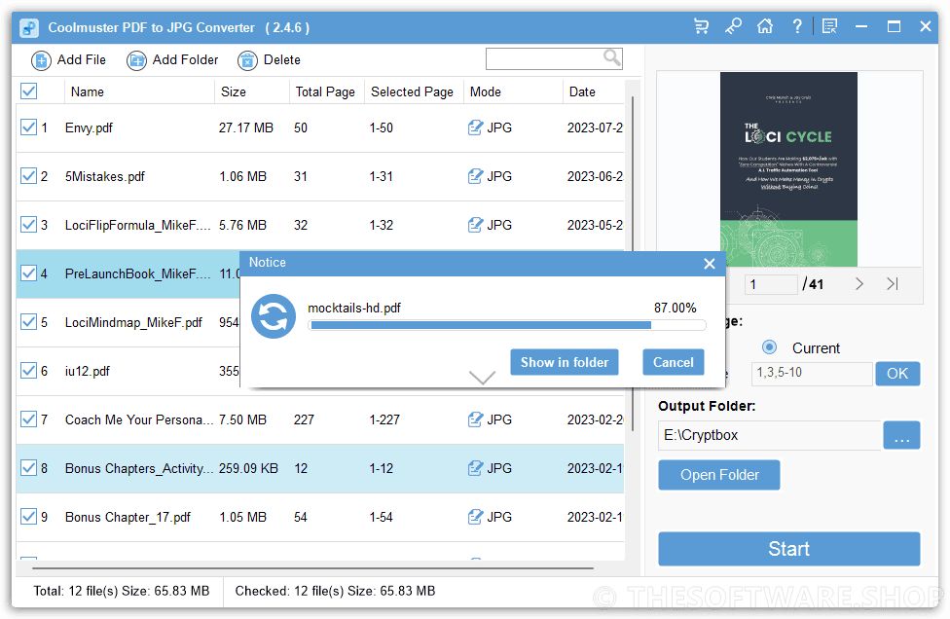This screenshot has width=950, height=619.
Task: Click the OK page range button
Action: [897, 373]
